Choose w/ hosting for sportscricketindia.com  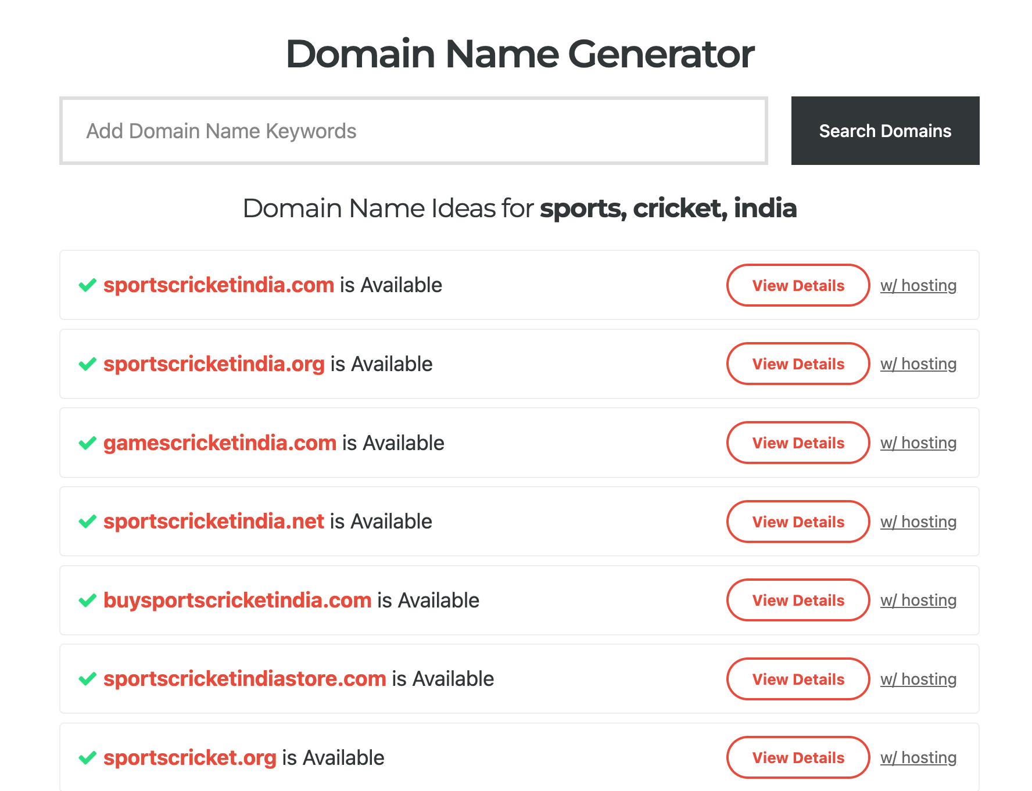[918, 285]
